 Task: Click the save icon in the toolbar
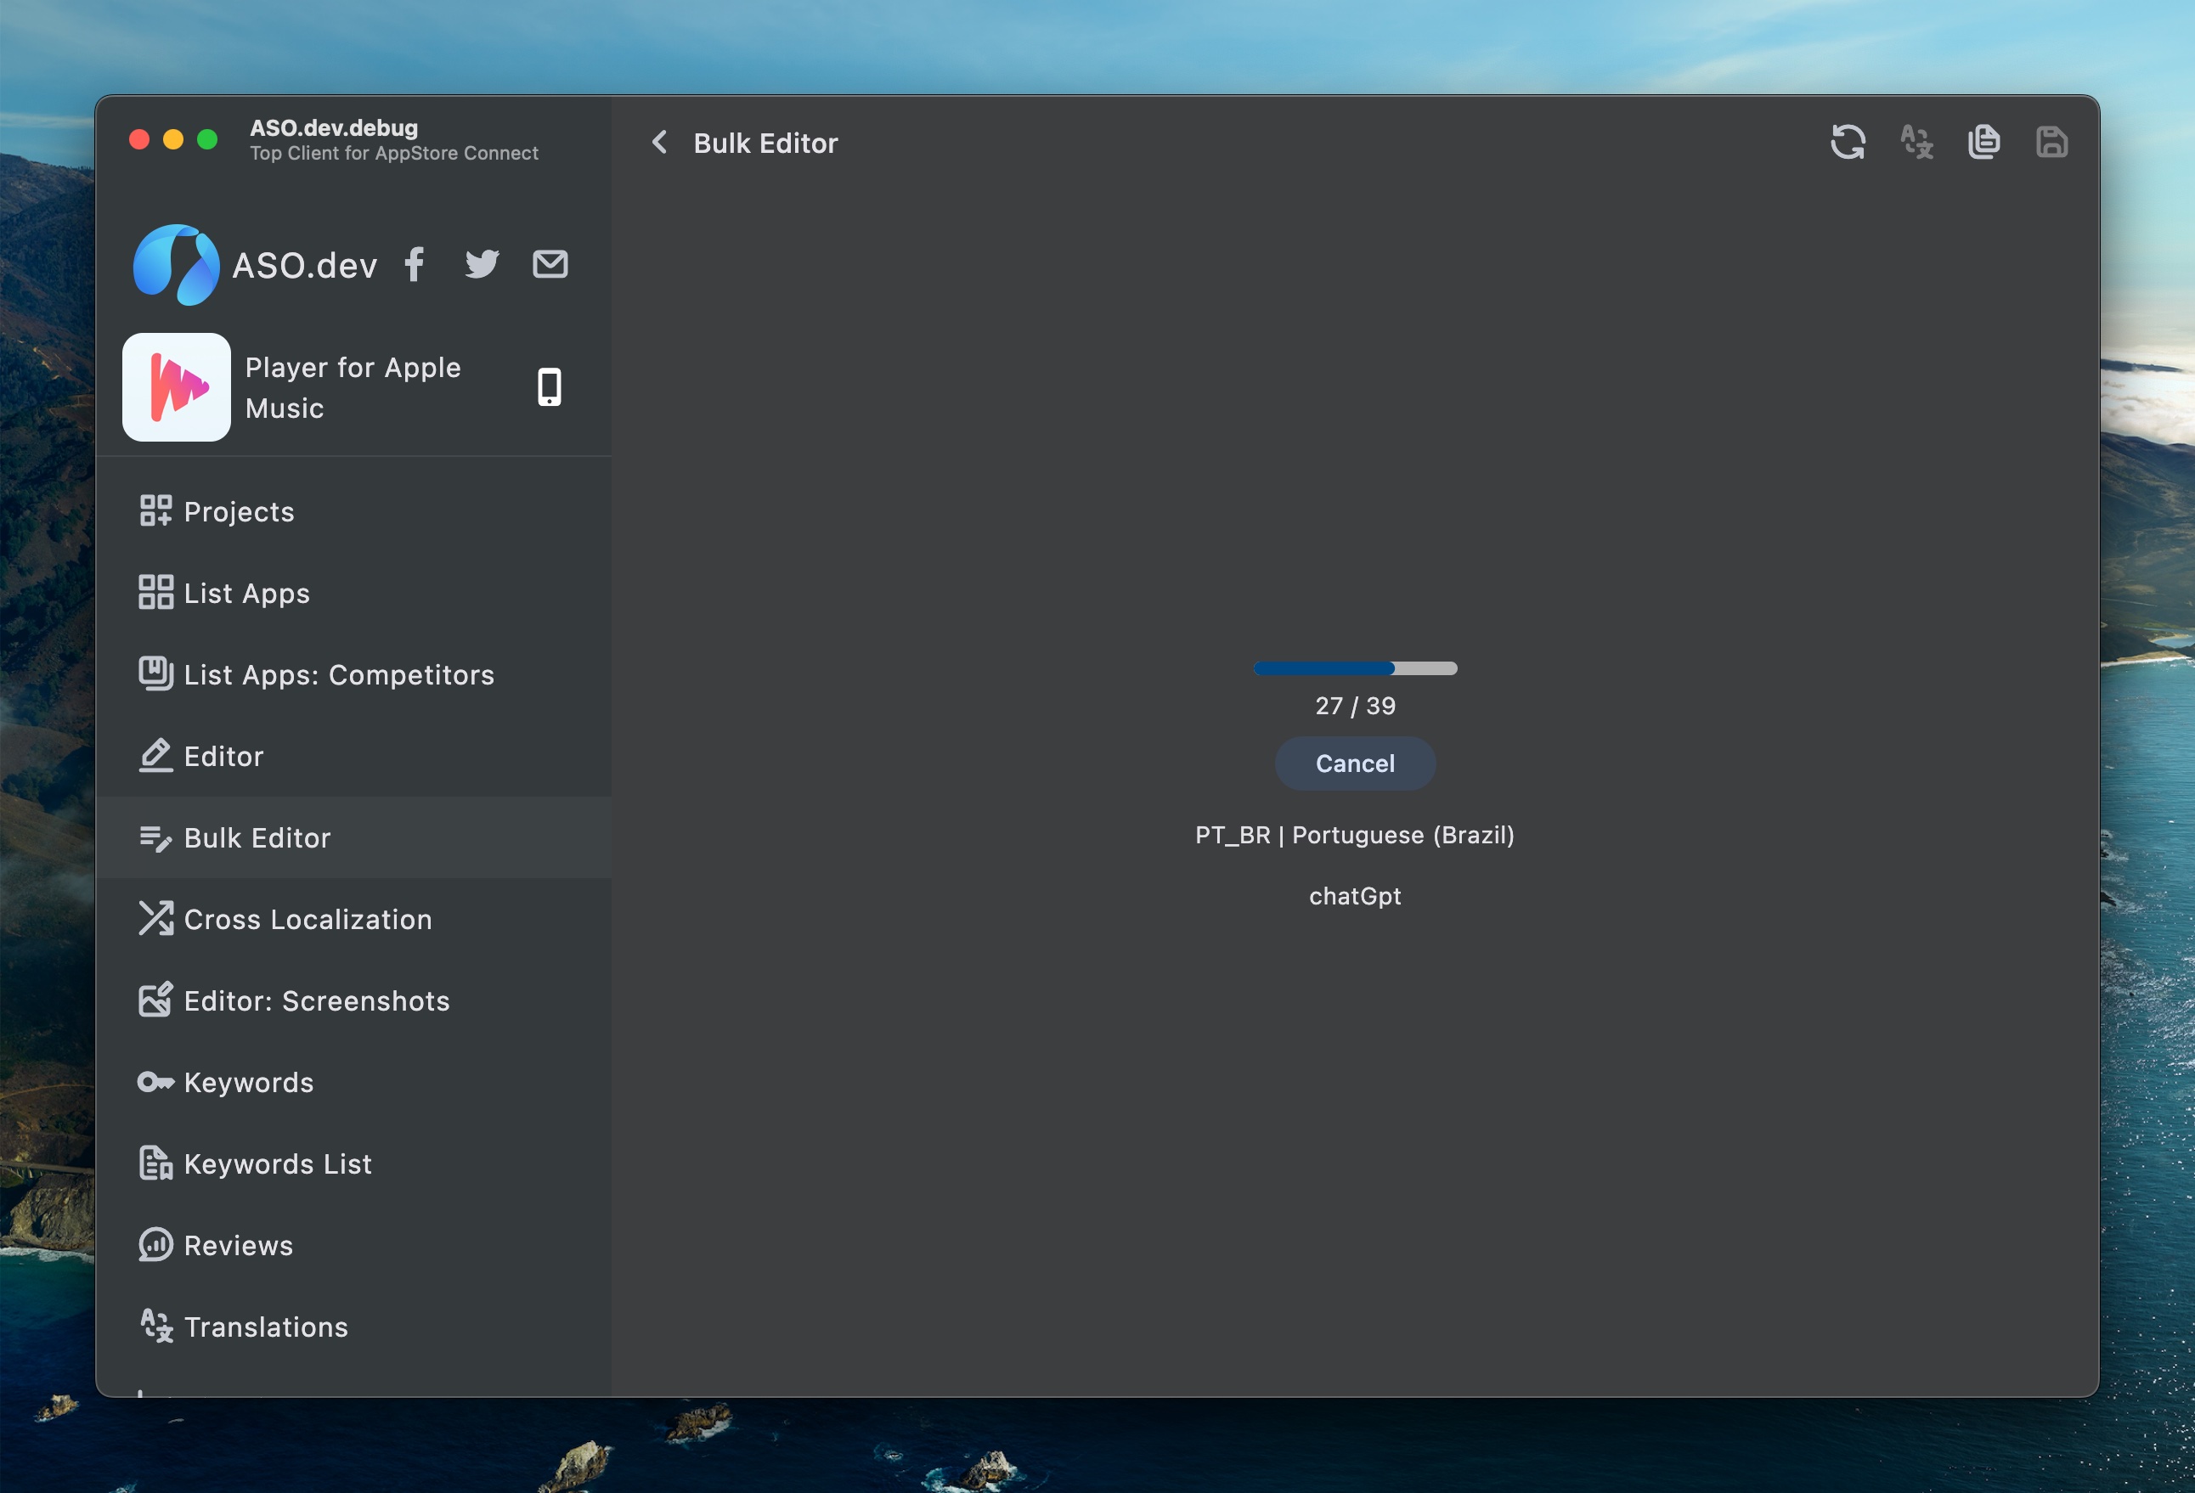2051,142
